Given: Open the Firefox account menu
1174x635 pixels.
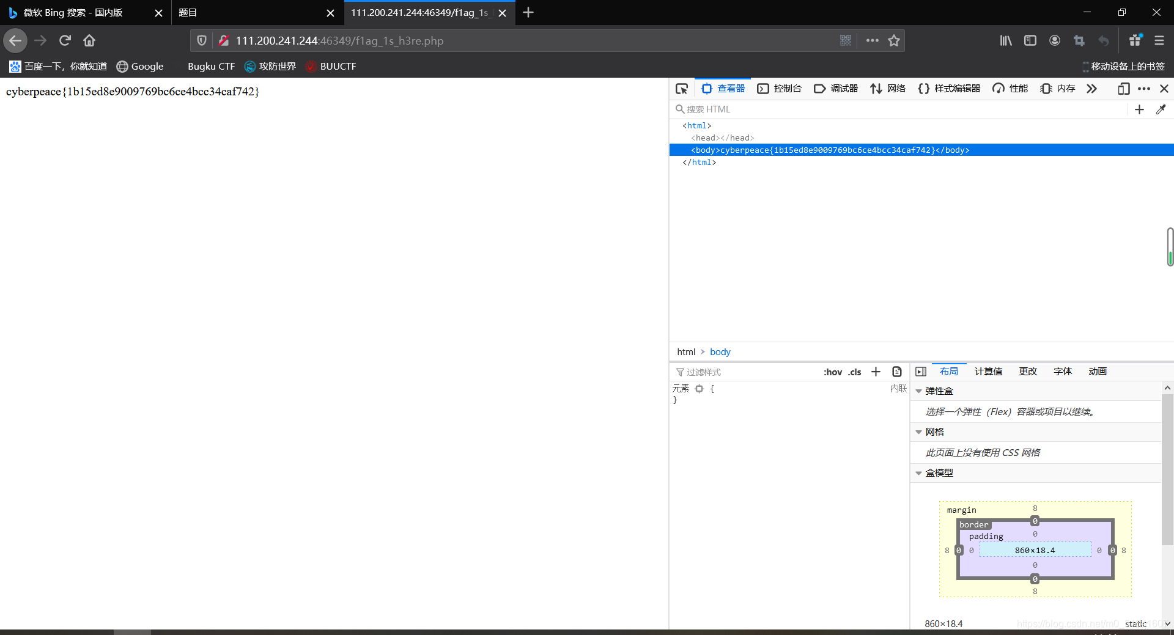Looking at the screenshot, I should (1055, 40).
